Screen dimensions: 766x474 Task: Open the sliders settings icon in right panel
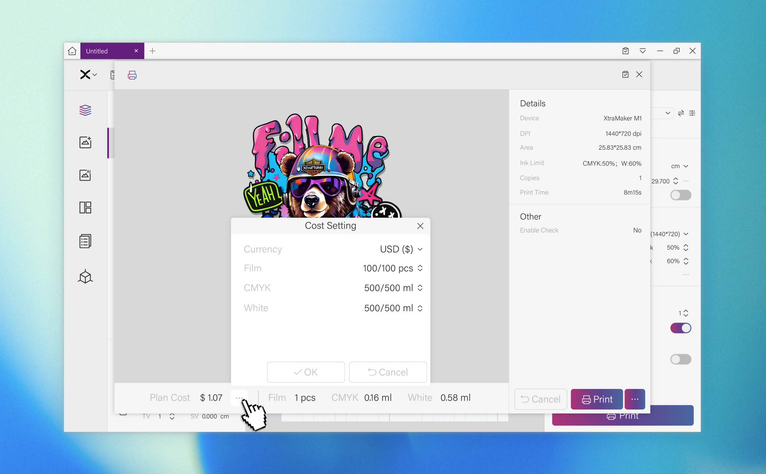(692, 113)
